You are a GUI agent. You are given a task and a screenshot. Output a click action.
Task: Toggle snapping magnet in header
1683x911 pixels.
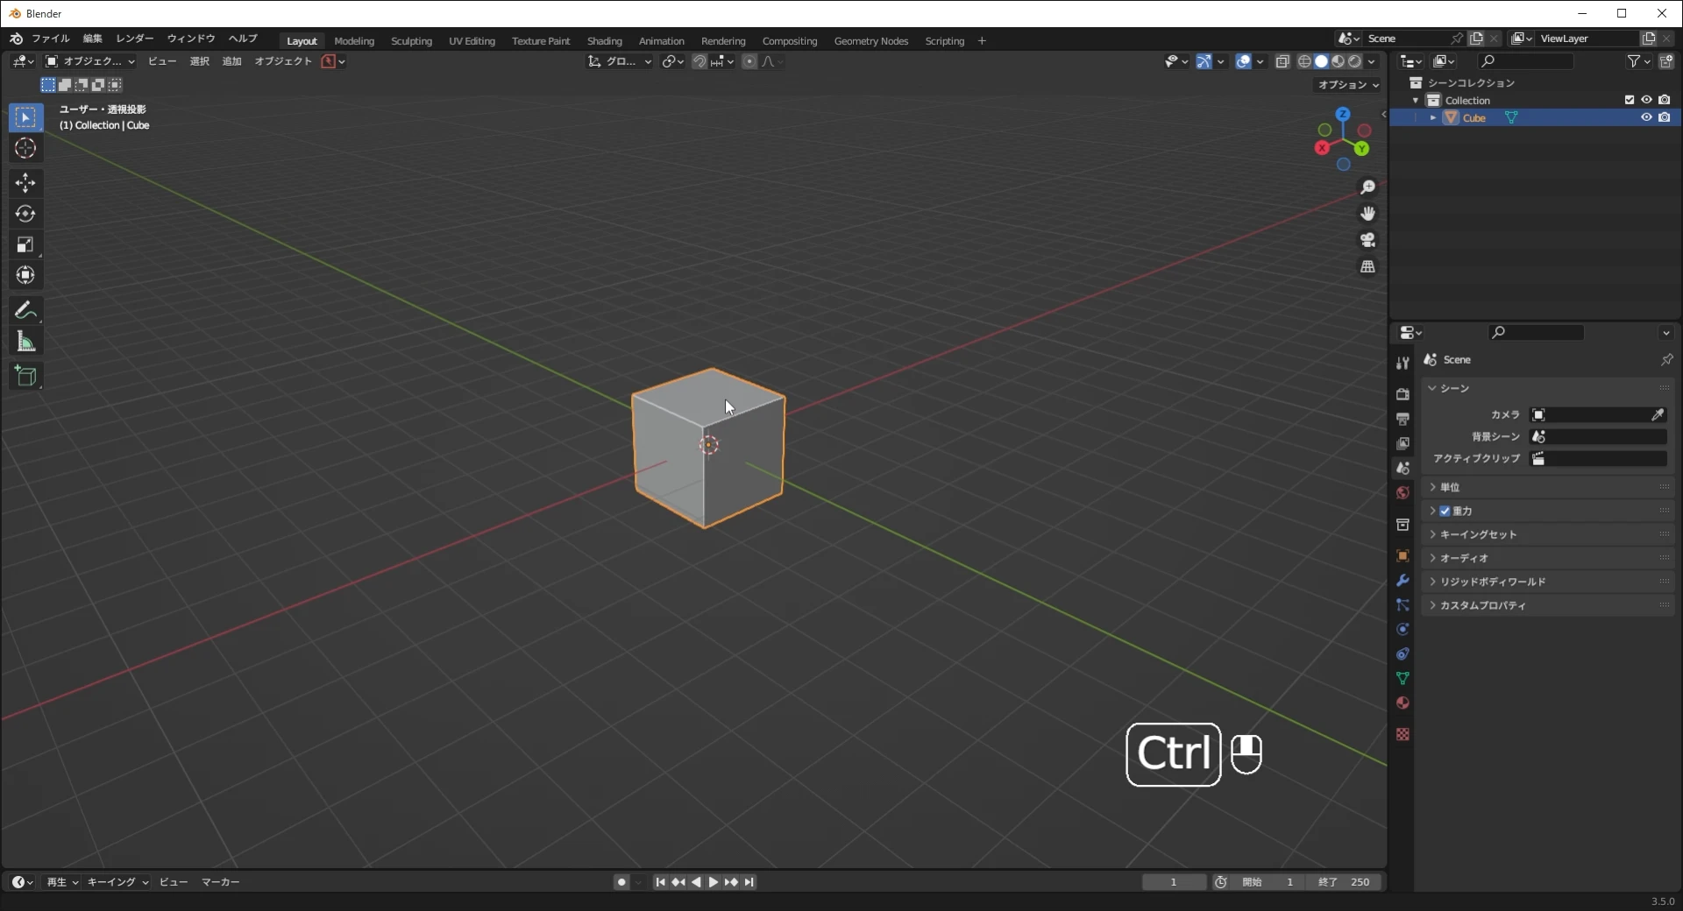coord(699,61)
